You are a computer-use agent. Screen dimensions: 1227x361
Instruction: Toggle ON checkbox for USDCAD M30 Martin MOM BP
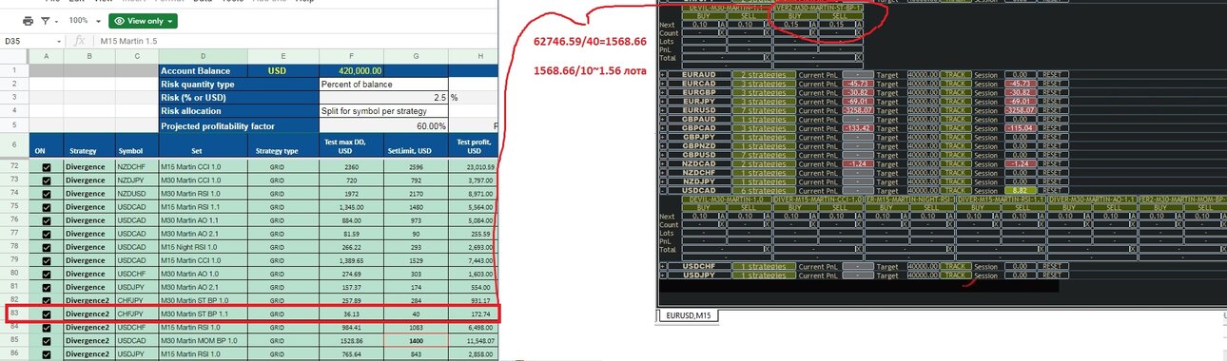(47, 340)
